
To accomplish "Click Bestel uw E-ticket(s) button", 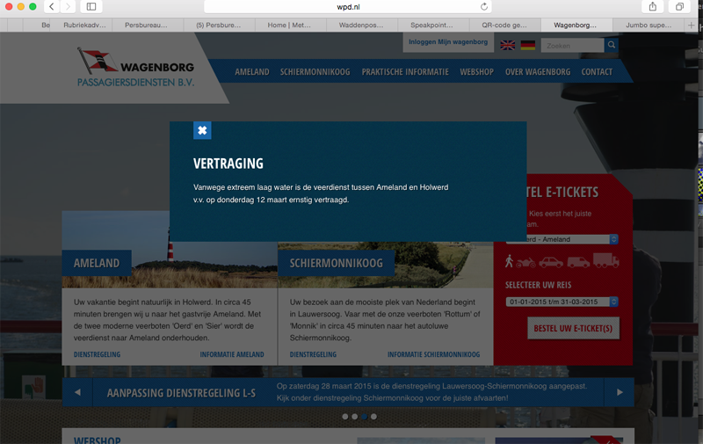I will [573, 328].
